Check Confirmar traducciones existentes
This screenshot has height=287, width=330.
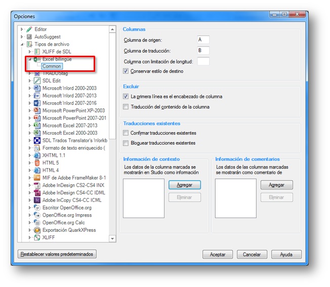[x=126, y=133]
